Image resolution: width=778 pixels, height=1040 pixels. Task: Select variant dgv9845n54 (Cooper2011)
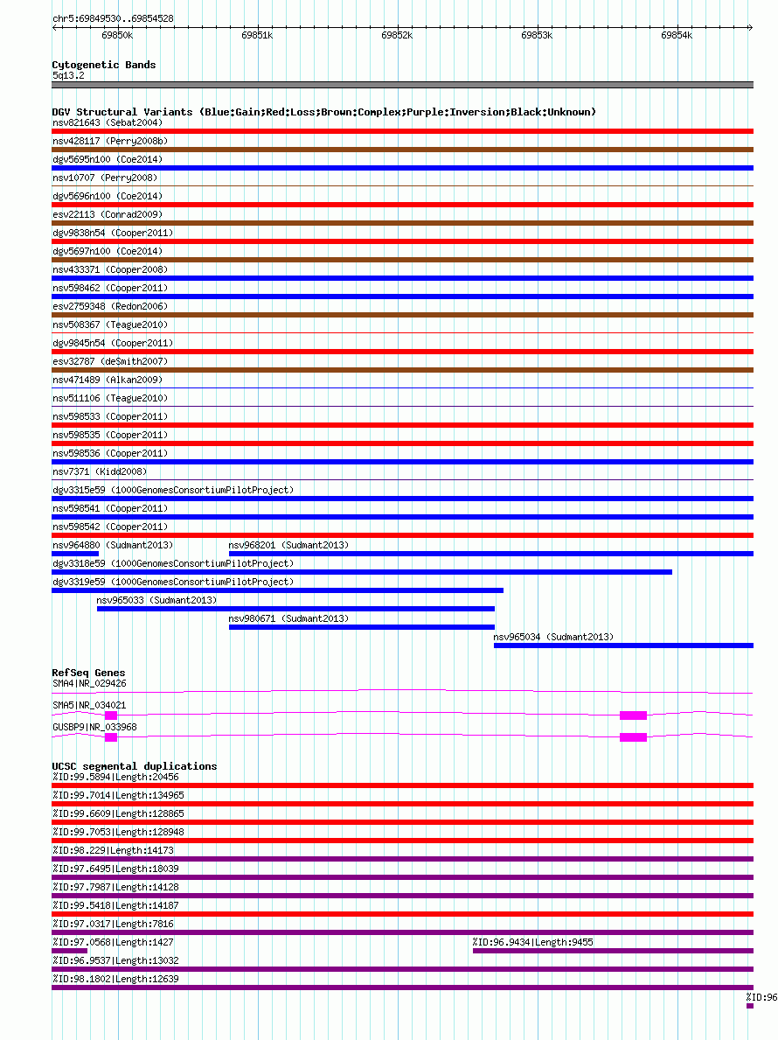[x=113, y=343]
